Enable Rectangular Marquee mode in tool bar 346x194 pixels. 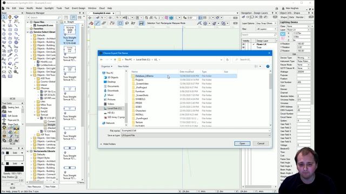120,23
